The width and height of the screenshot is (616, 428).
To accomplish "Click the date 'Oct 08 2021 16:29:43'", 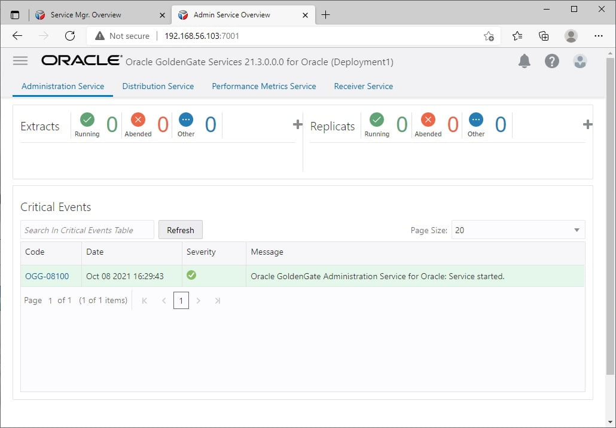I will click(x=124, y=276).
